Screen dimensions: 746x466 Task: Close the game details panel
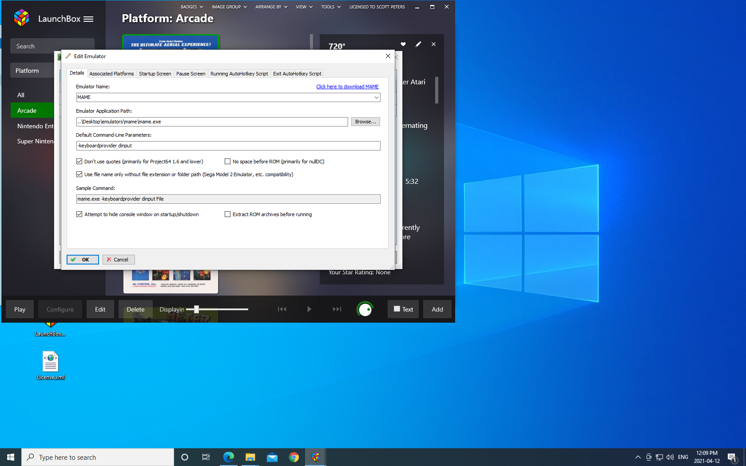[x=433, y=44]
